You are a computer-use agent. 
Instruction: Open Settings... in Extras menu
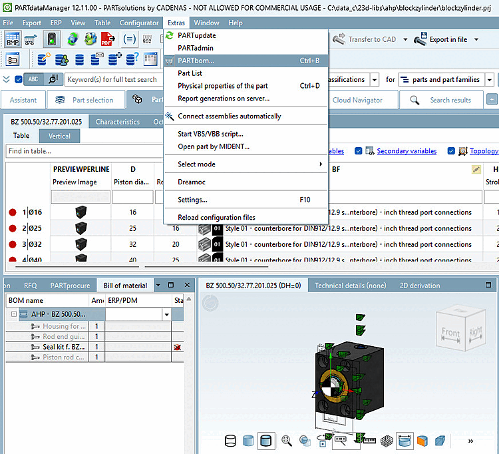click(246, 200)
